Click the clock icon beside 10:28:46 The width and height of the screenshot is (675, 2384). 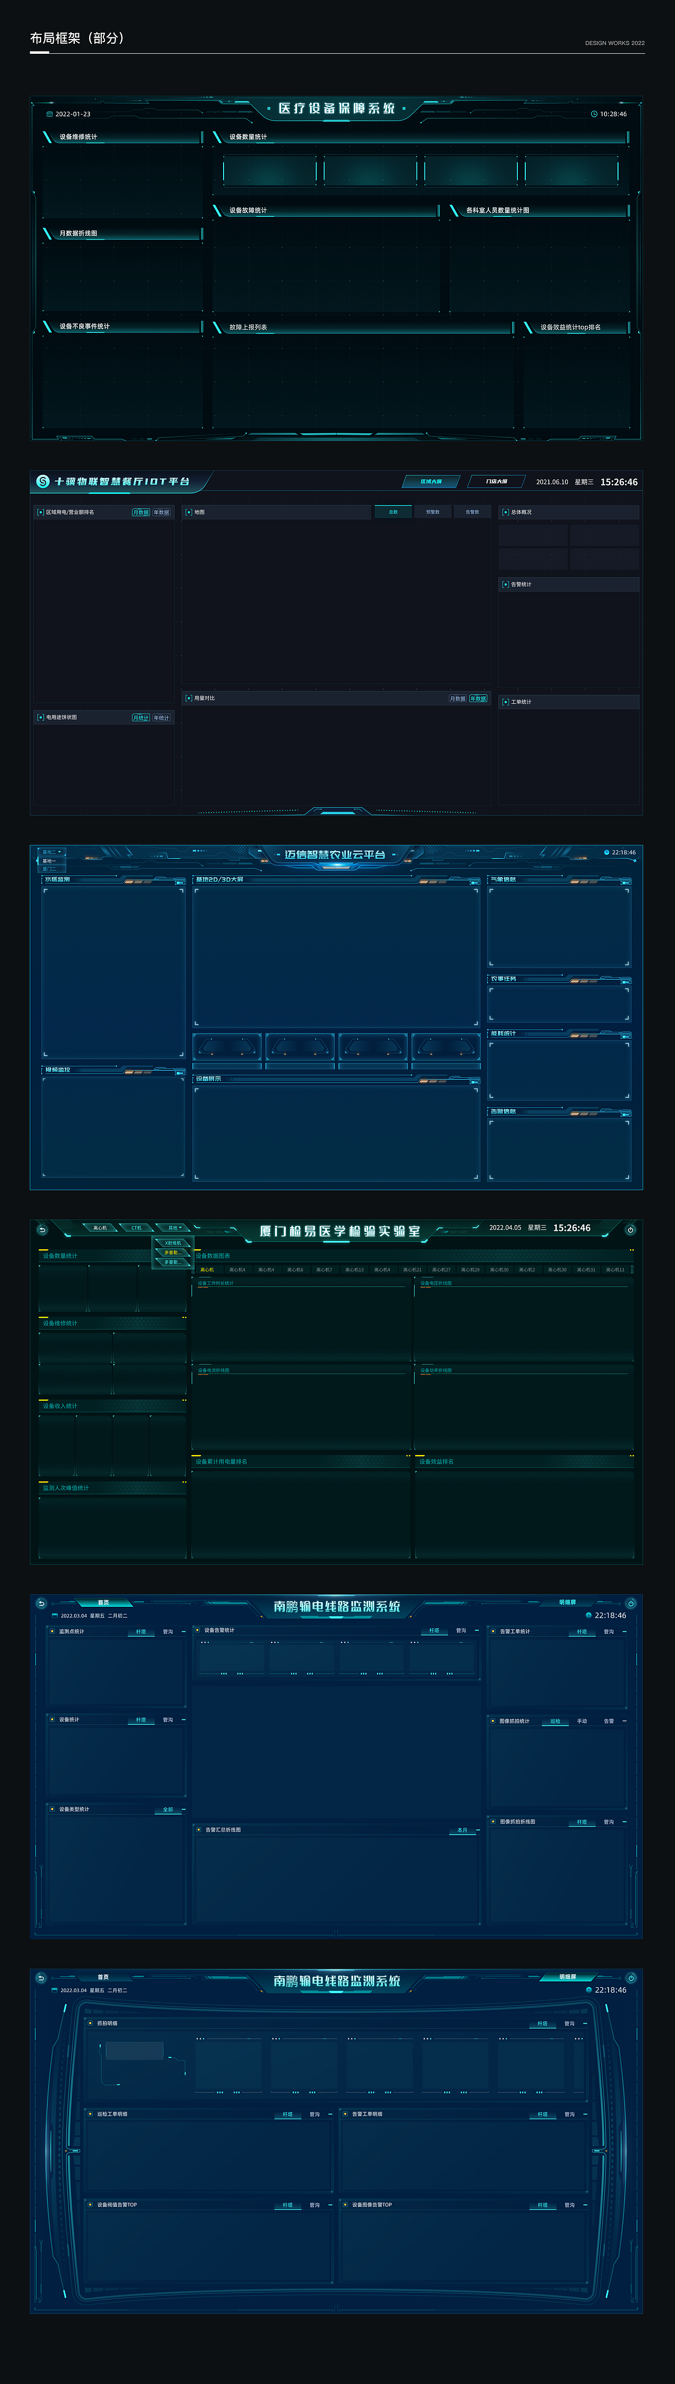click(x=594, y=114)
